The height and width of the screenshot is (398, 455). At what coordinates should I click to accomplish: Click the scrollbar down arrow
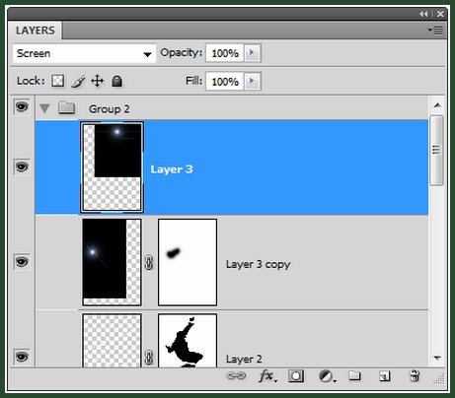437,358
